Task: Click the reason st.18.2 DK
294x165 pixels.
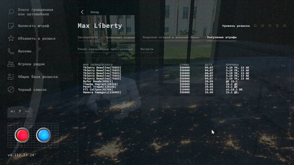Action: [x=234, y=90]
